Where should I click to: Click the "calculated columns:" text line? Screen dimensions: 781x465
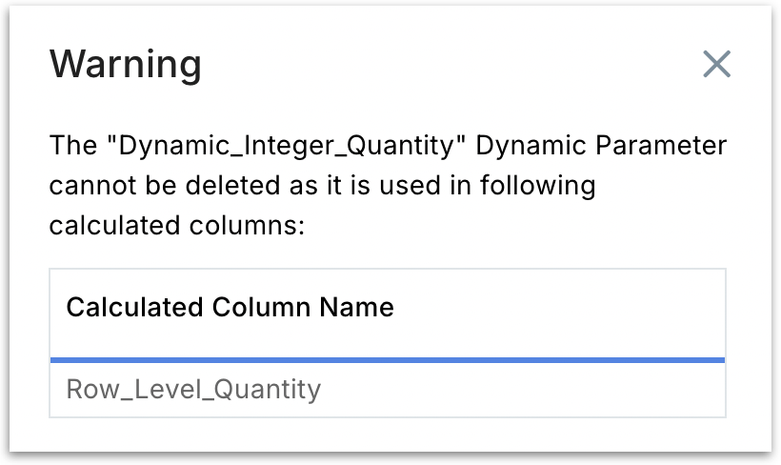tap(181, 224)
